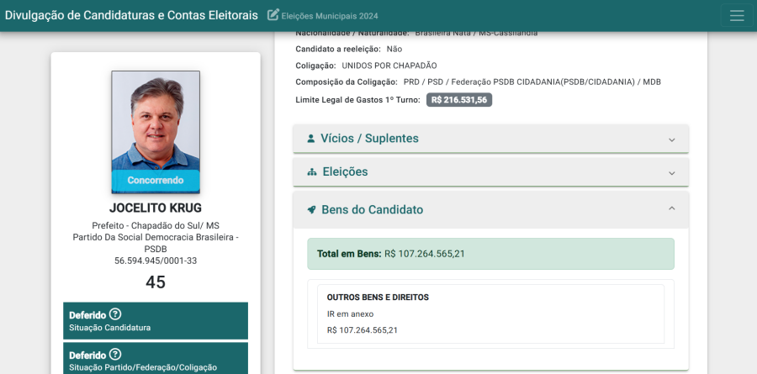Click the help icon next to Deferido Situação Candidatura
Image resolution: width=757 pixels, height=374 pixels.
(115, 314)
